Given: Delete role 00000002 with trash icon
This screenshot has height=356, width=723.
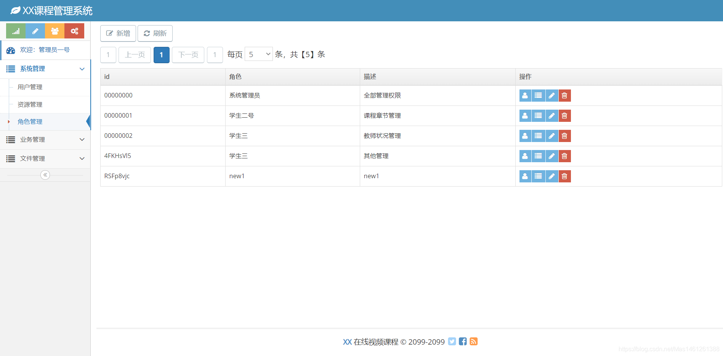Looking at the screenshot, I should (x=564, y=136).
